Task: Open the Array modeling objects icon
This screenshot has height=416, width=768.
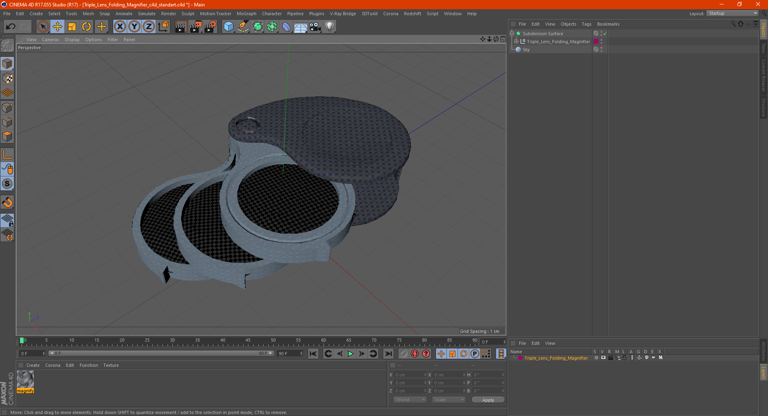Action: coord(272,27)
